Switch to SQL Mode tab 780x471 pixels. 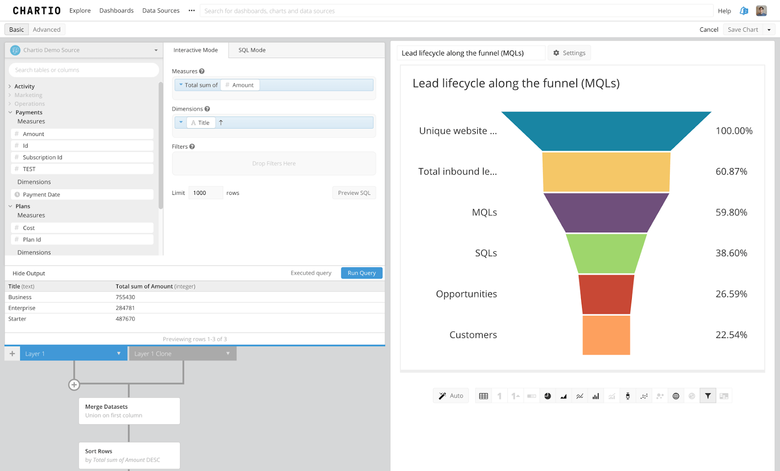[252, 50]
